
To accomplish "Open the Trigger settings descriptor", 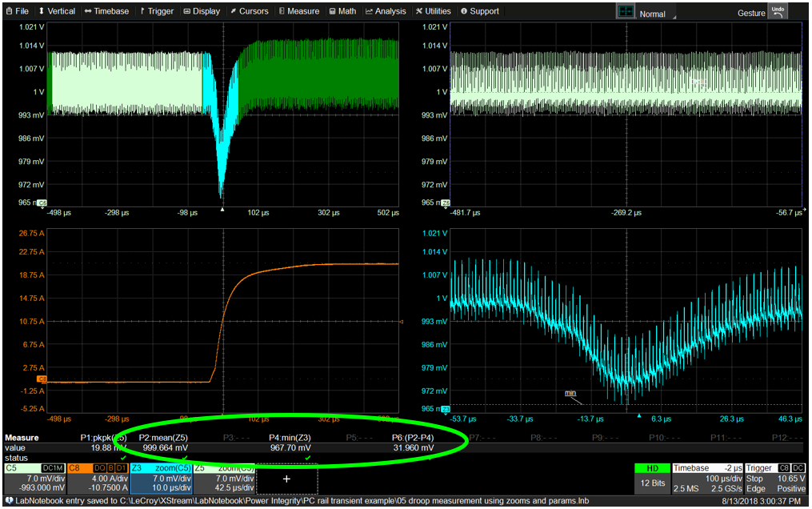I will click(775, 477).
